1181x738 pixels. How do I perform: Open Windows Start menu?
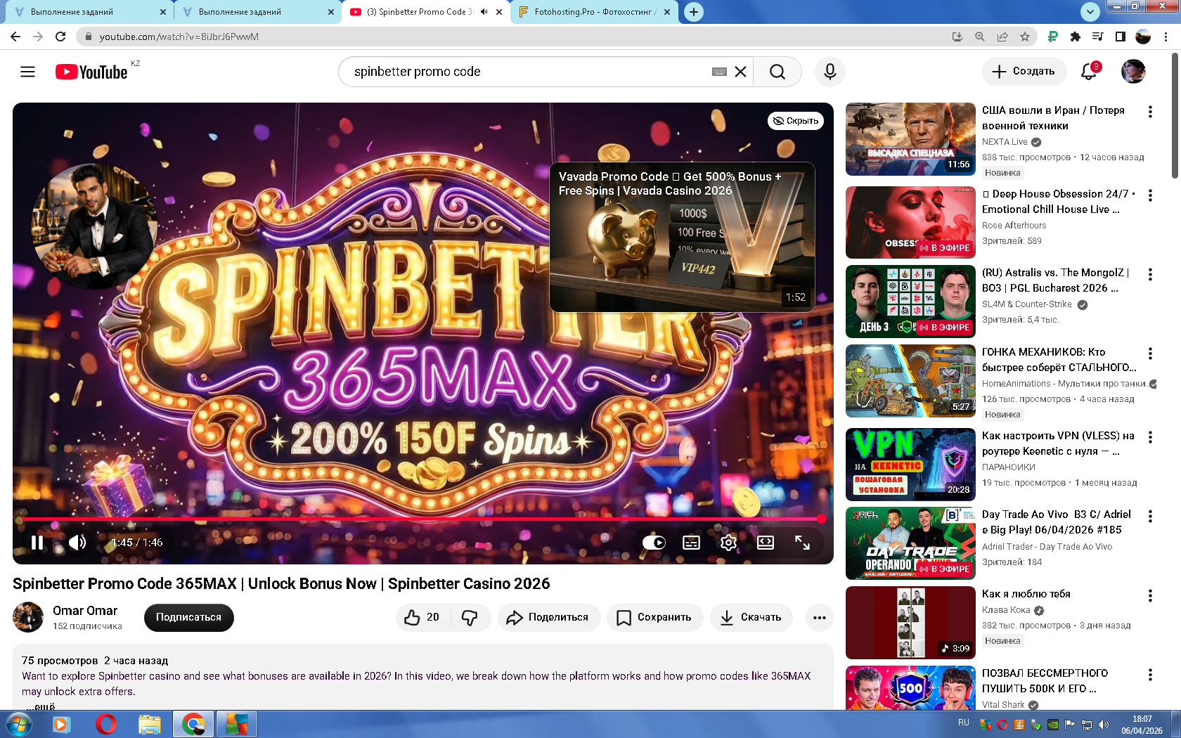point(18,724)
